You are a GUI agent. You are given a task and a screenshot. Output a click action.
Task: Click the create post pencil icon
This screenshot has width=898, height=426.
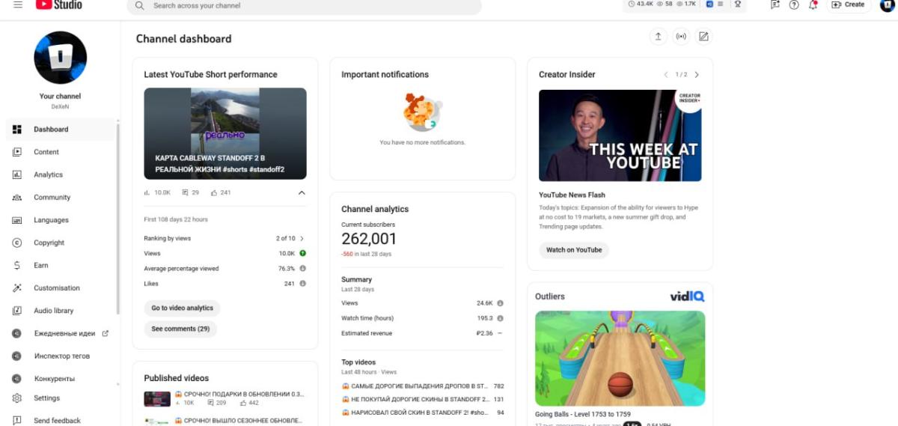coord(703,36)
